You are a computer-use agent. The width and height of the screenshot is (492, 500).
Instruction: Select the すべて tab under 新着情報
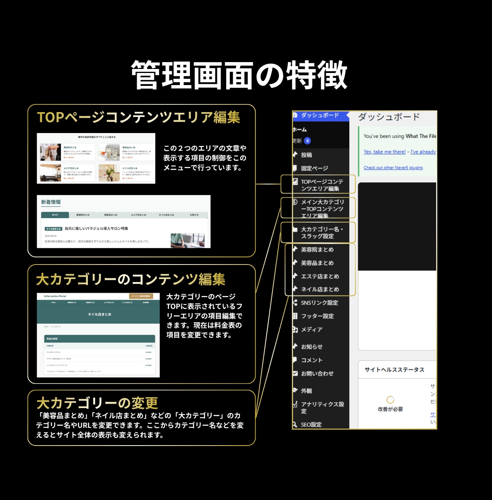click(55, 215)
